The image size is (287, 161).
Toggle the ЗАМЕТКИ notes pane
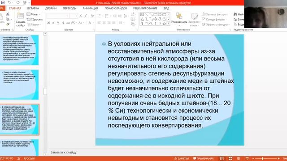tap(182, 158)
